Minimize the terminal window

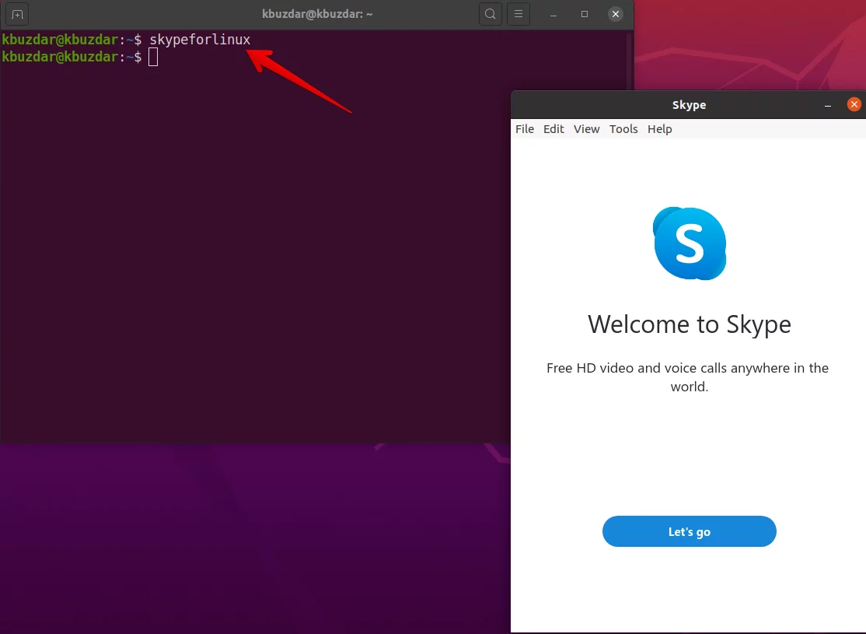pos(553,14)
